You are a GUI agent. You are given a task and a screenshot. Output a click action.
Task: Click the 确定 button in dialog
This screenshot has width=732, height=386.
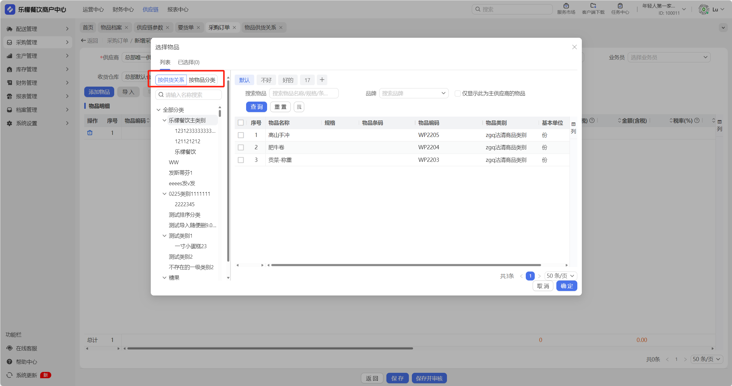click(566, 286)
